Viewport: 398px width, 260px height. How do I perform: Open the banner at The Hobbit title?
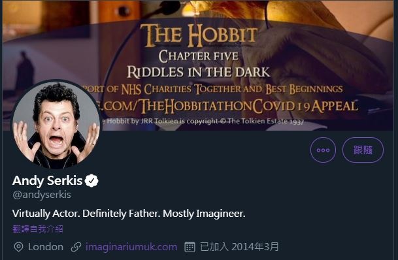click(x=199, y=35)
